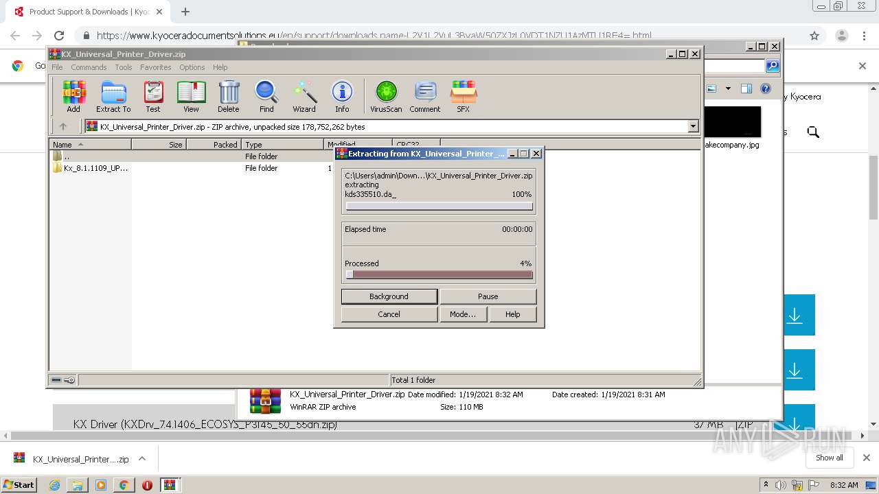Click the Find magnifier icon
This screenshot has height=494, width=879.
coord(266,97)
